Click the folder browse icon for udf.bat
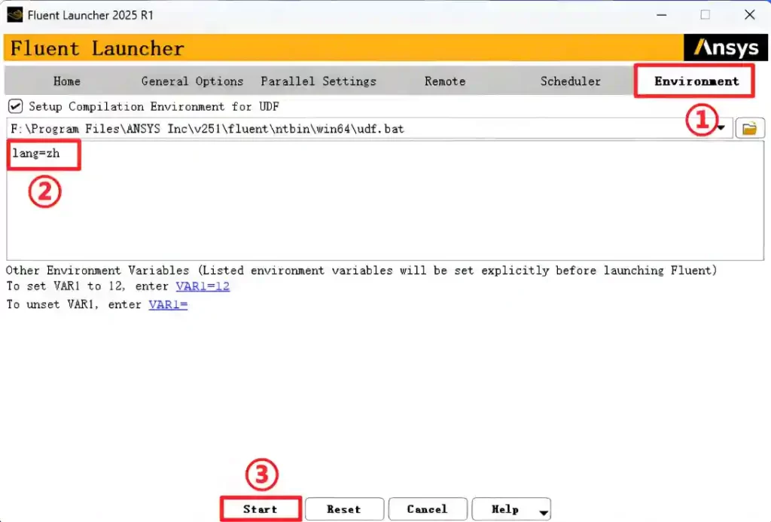771x522 pixels. click(748, 129)
